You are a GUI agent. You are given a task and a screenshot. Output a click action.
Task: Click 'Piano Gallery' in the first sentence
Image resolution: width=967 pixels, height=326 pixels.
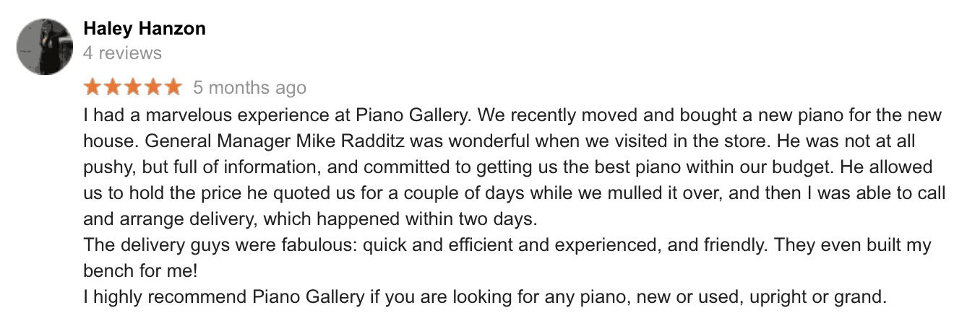(x=412, y=115)
